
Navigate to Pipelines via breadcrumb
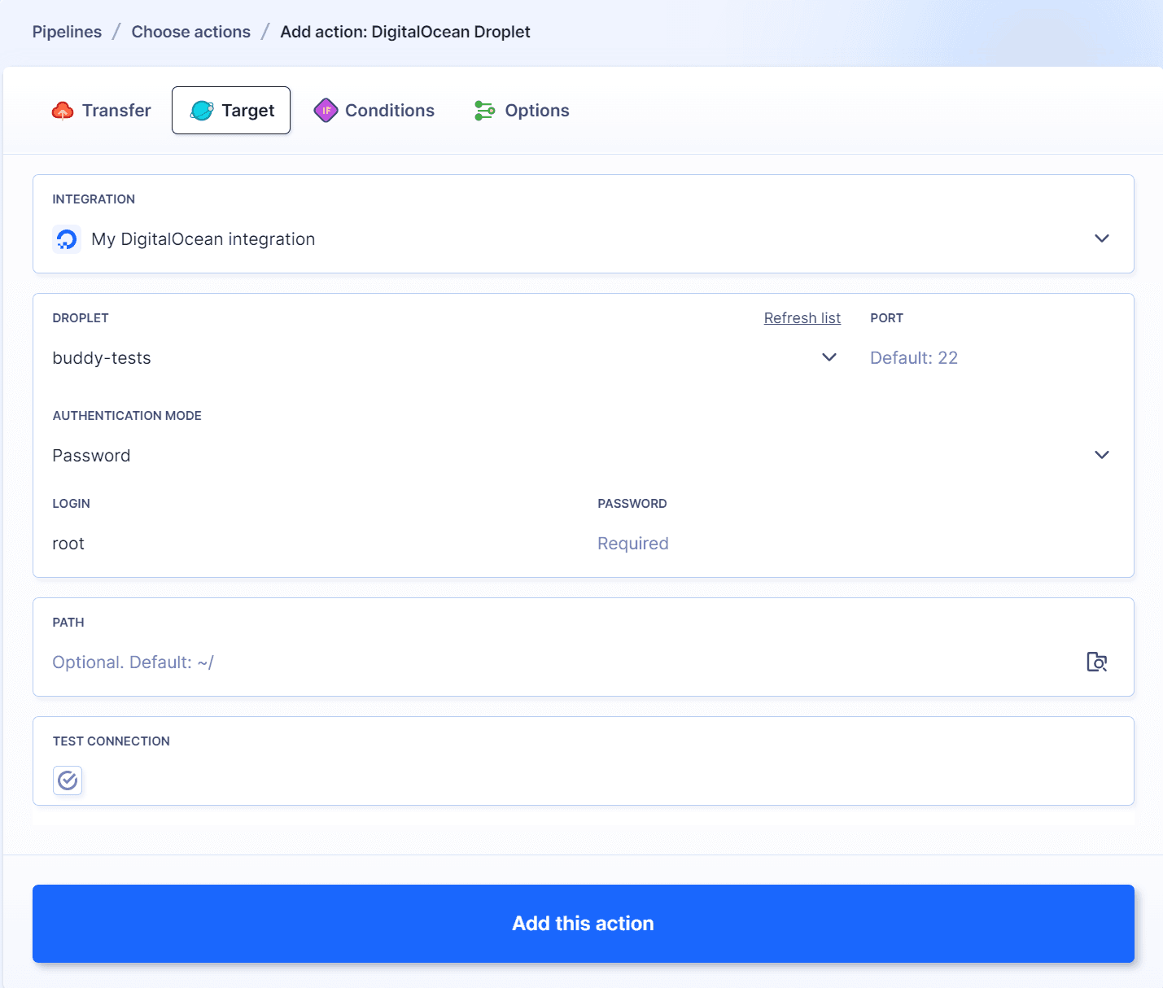coord(67,31)
